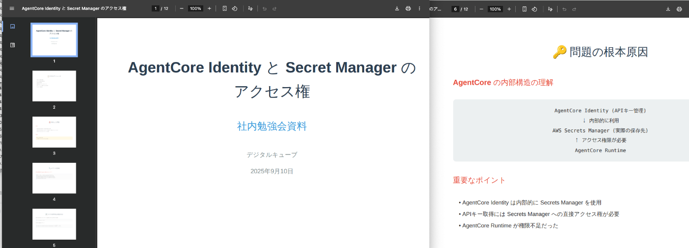Click 'AgentCore Runtime' line in code block

[600, 150]
